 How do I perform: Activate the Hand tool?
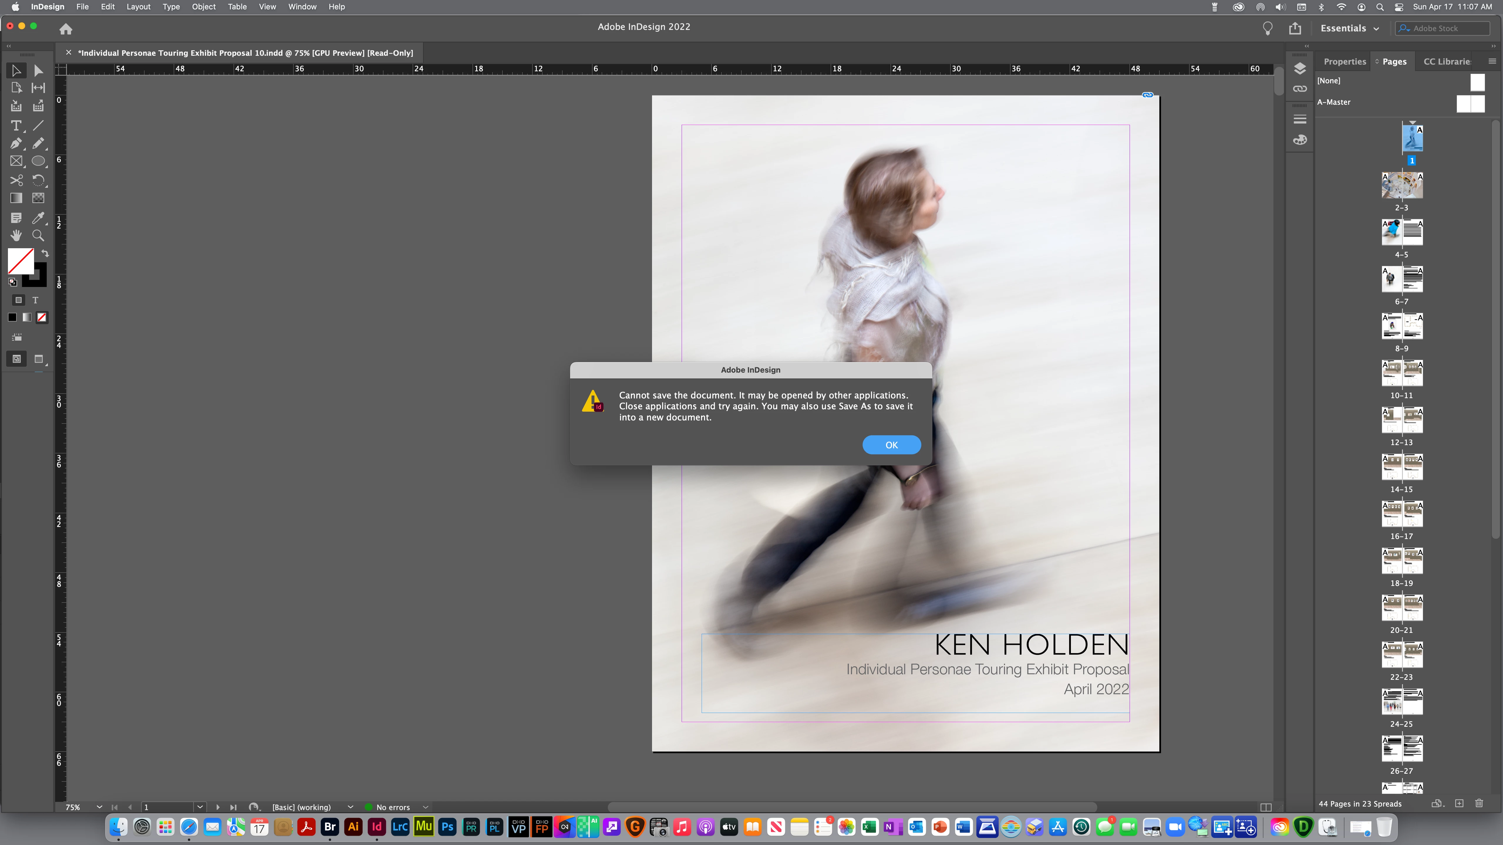coord(16,236)
